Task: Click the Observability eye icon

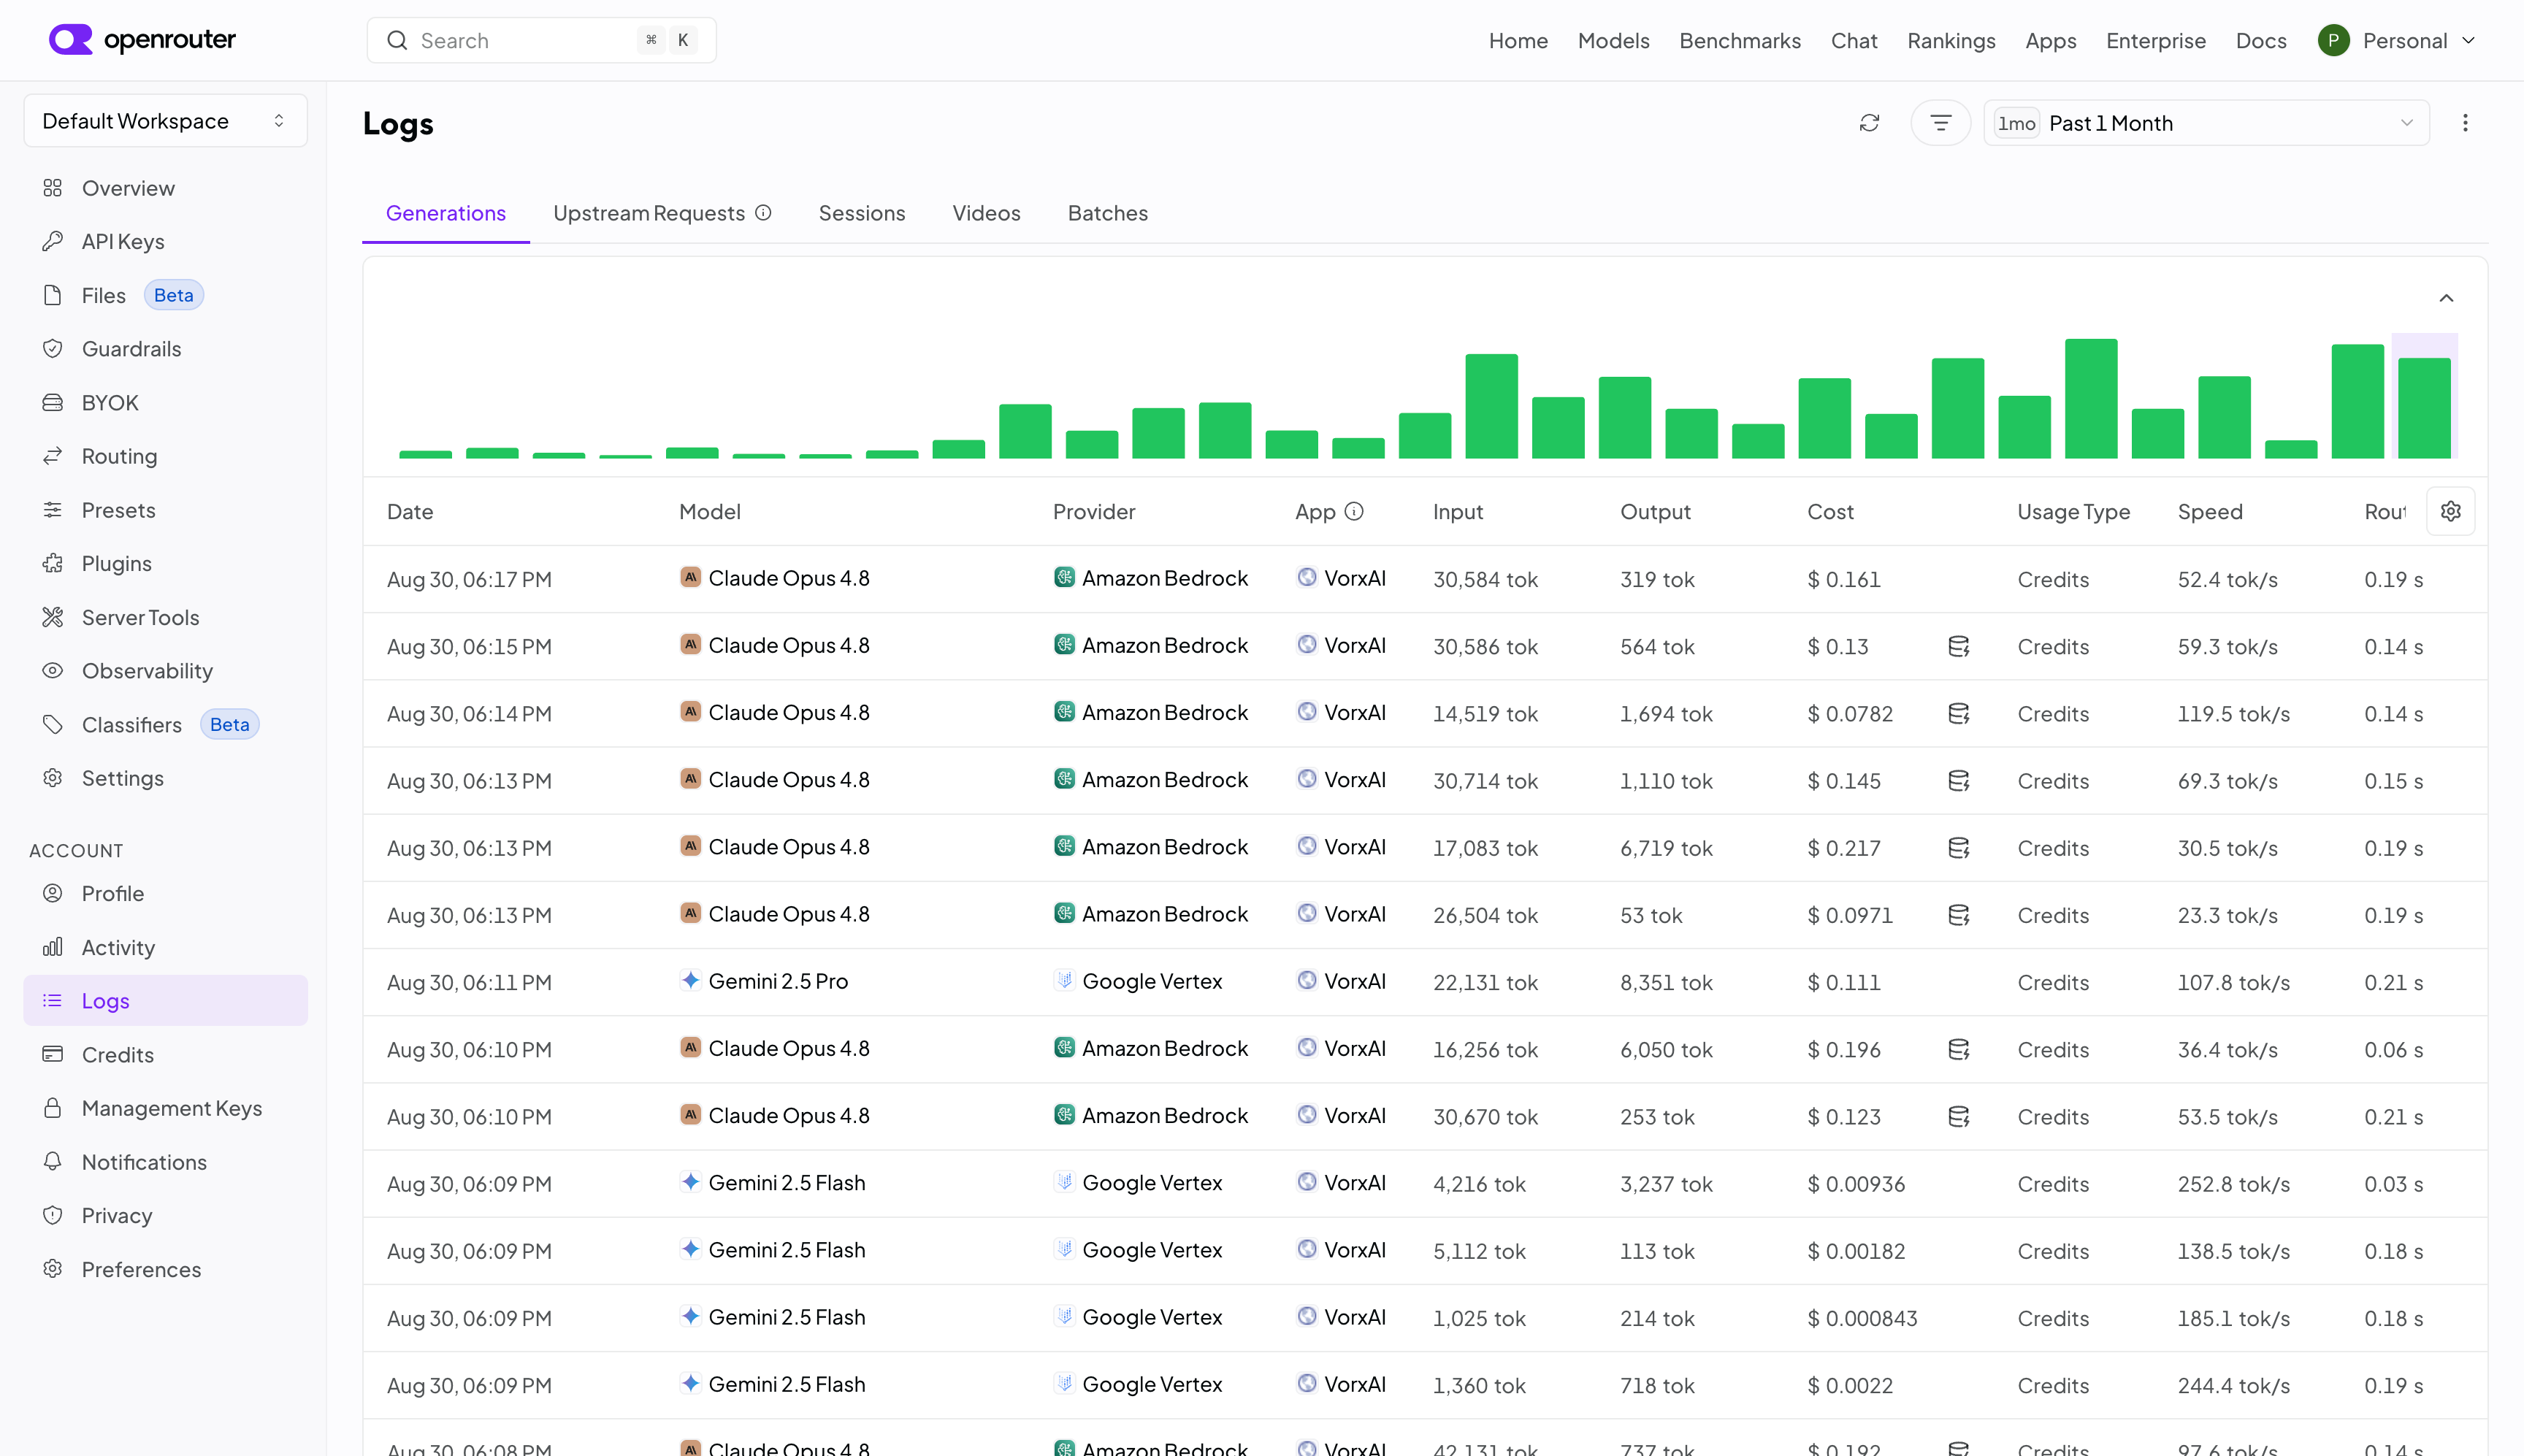Action: 53,671
